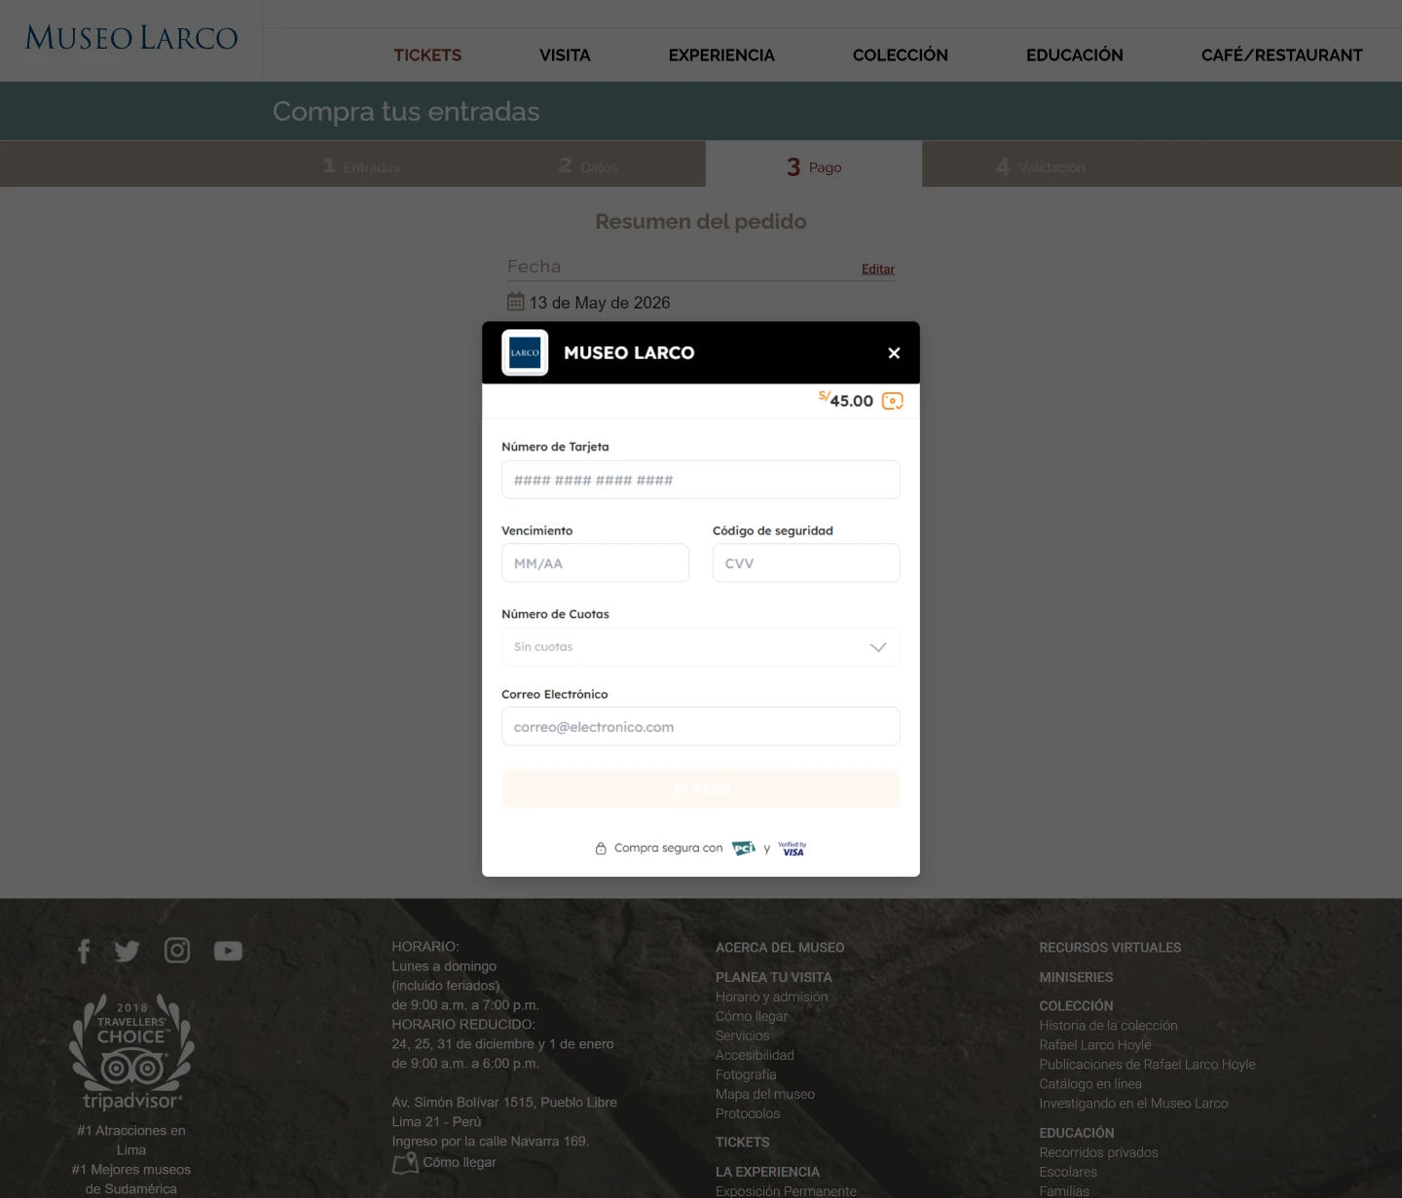Viewport: 1402px width, 1198px height.
Task: Open the EXPERIENCIA menu item
Action: point(721,55)
